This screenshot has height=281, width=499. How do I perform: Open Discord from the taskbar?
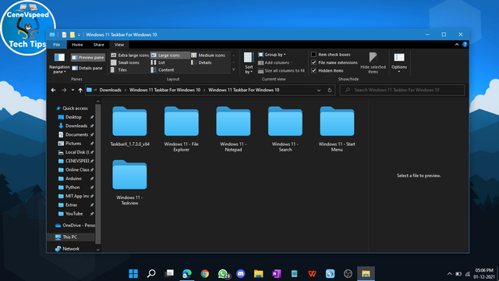coord(241,273)
